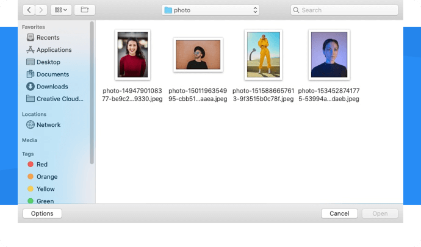This screenshot has width=421, height=247.
Task: Click the sidebar vertical scrollbar
Action: click(92, 93)
